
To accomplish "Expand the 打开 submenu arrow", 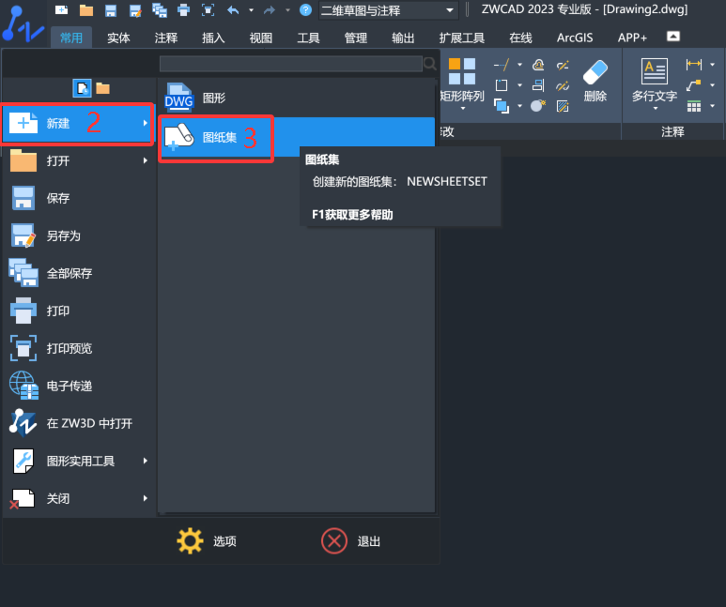I will pyautogui.click(x=146, y=160).
